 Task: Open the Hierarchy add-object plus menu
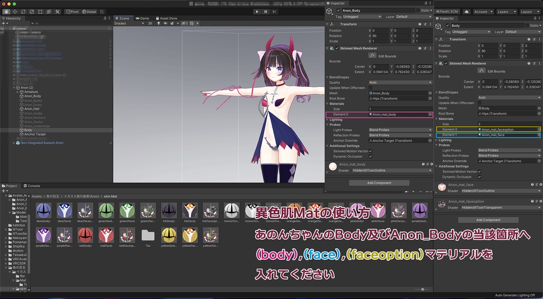pyautogui.click(x=4, y=23)
